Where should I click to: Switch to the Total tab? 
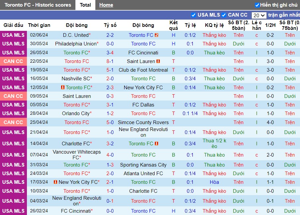[x=85, y=5]
